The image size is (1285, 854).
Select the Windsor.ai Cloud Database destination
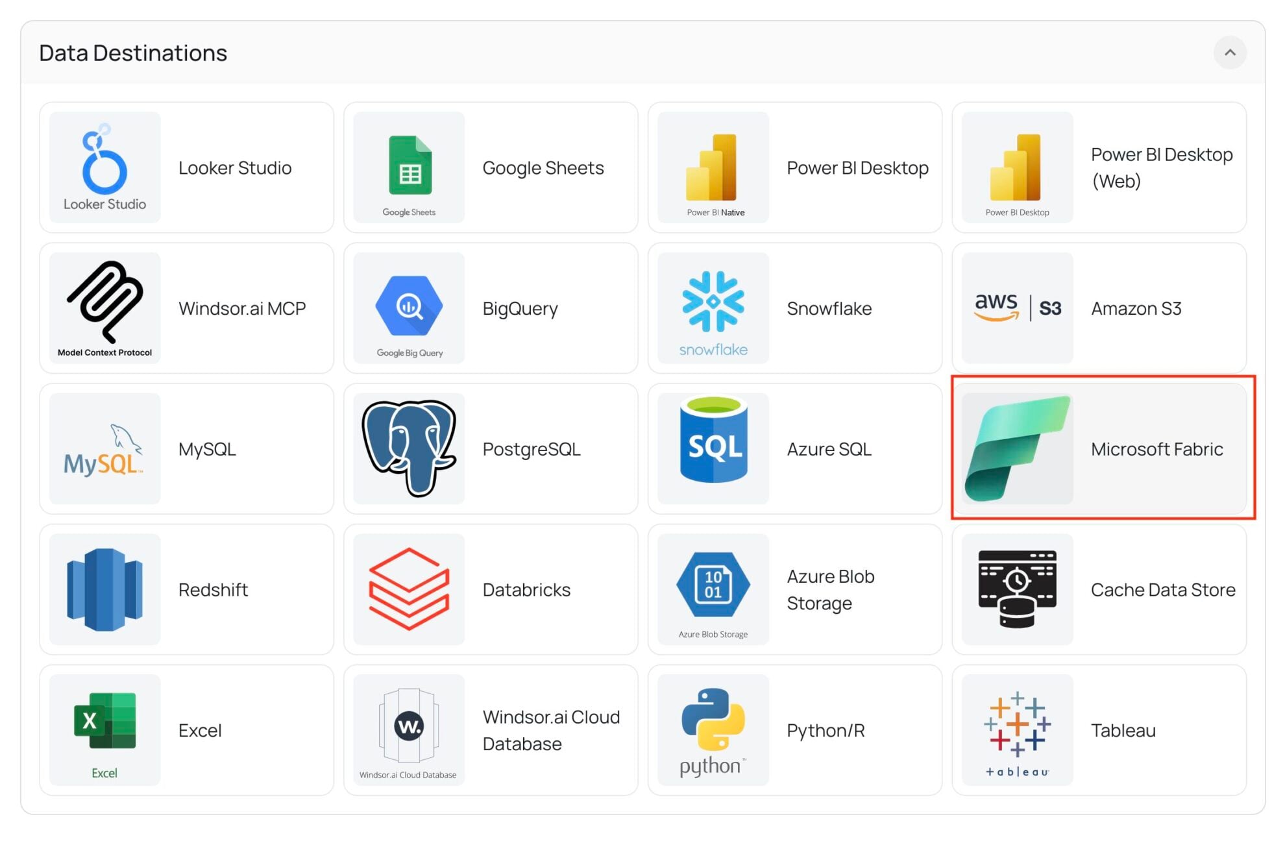tap(491, 729)
